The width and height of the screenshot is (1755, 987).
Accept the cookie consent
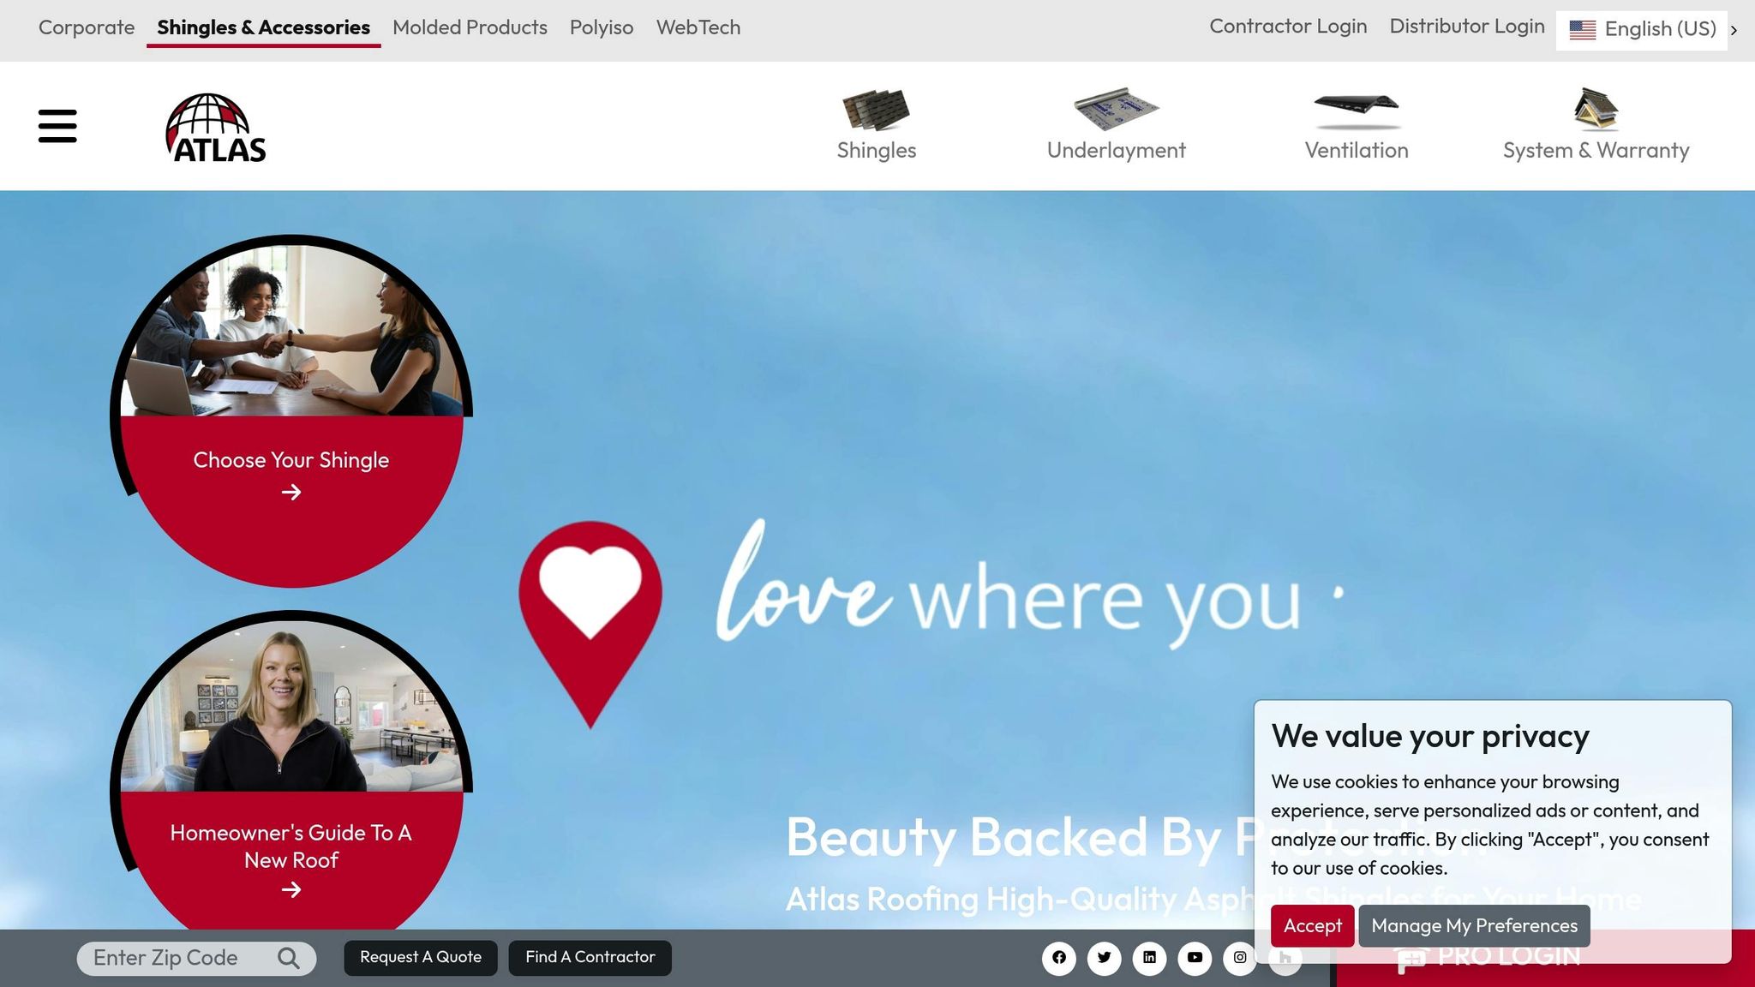tap(1312, 925)
